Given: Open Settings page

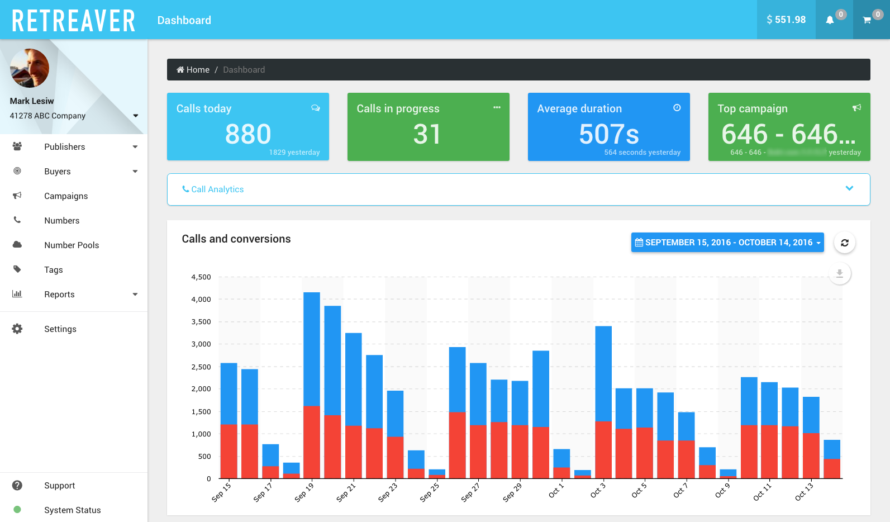Looking at the screenshot, I should 74,329.
